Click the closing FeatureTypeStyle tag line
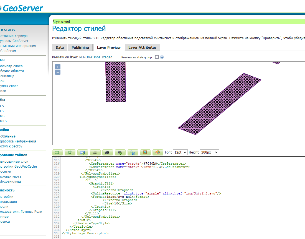 coord(92,223)
